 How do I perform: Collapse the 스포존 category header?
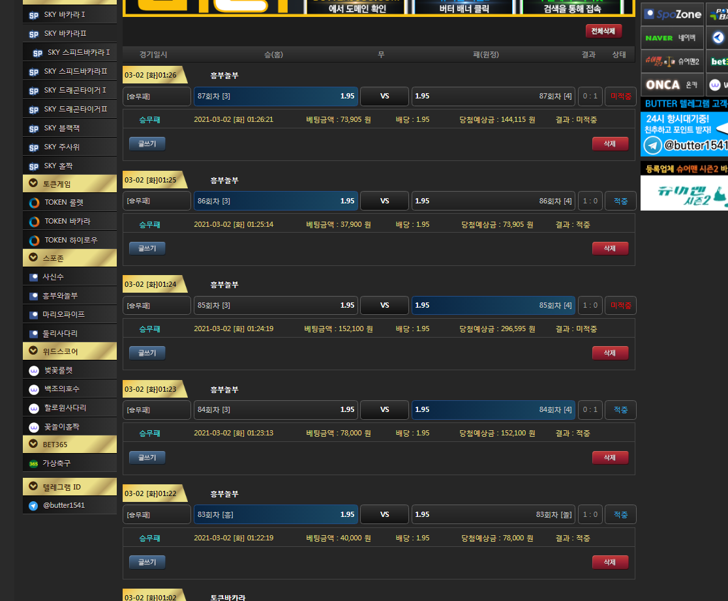33,258
